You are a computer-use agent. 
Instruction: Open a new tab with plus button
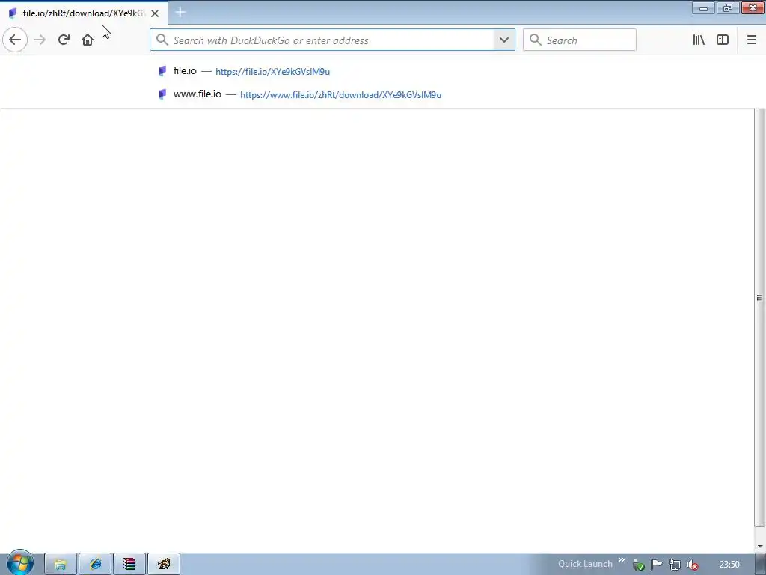180,13
